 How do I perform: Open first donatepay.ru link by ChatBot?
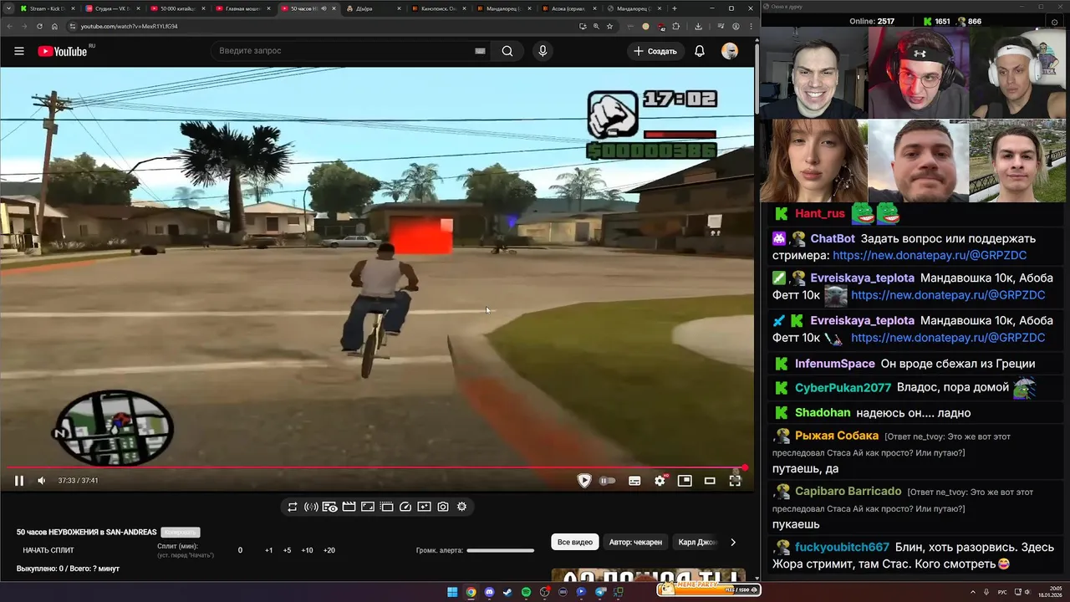930,256
